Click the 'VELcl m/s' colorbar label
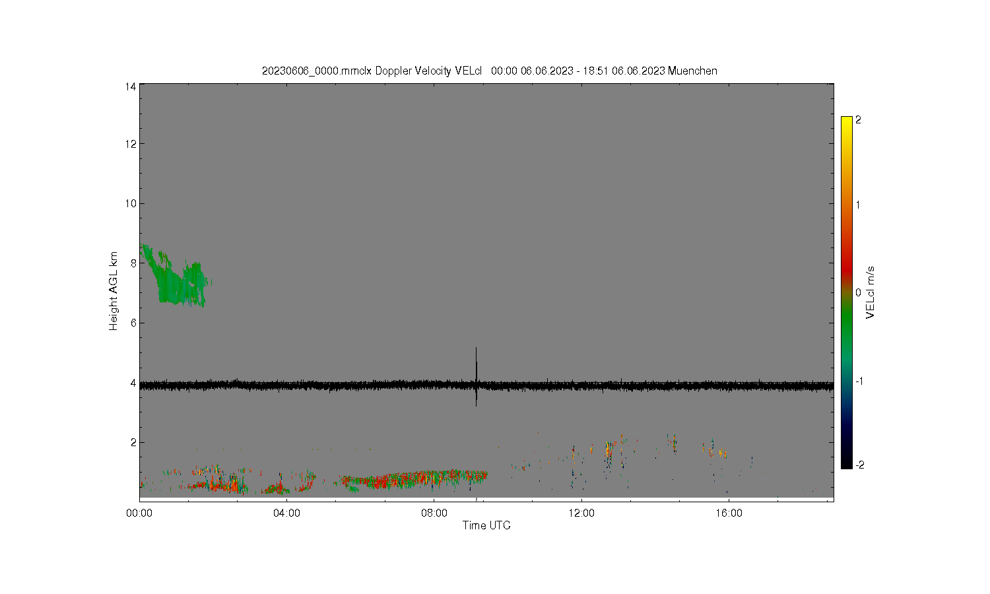 point(871,292)
